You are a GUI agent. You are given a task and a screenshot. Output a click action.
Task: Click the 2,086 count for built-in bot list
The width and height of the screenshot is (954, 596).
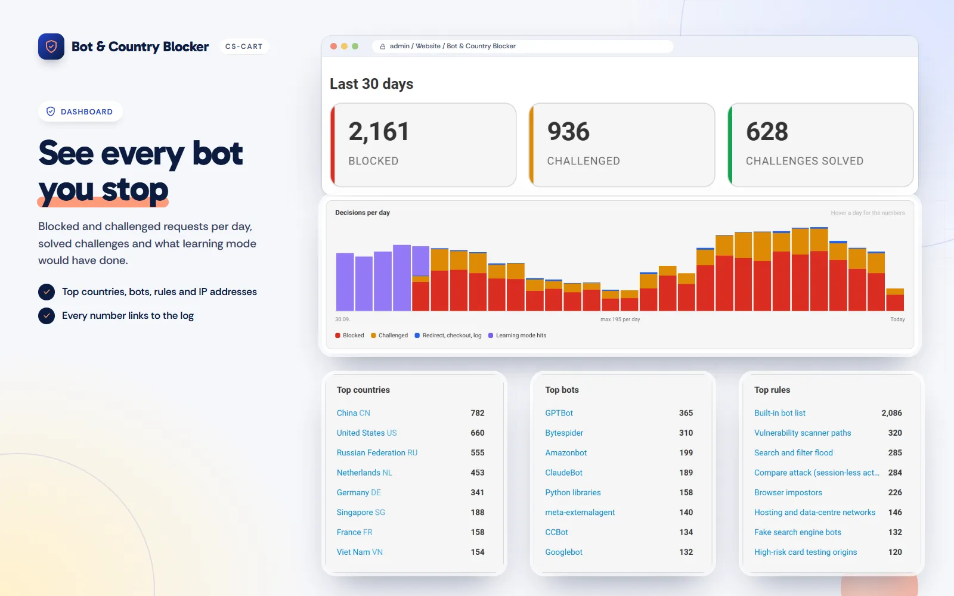(x=892, y=413)
